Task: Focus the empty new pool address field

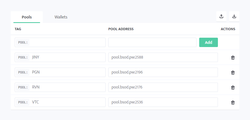Action: tap(152, 42)
